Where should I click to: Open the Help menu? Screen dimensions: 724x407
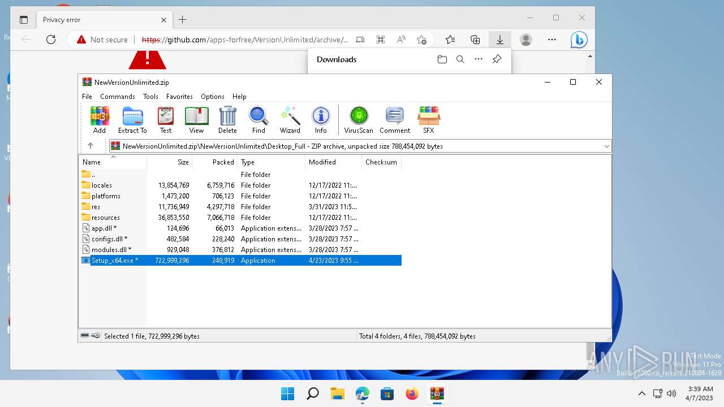[x=239, y=97]
